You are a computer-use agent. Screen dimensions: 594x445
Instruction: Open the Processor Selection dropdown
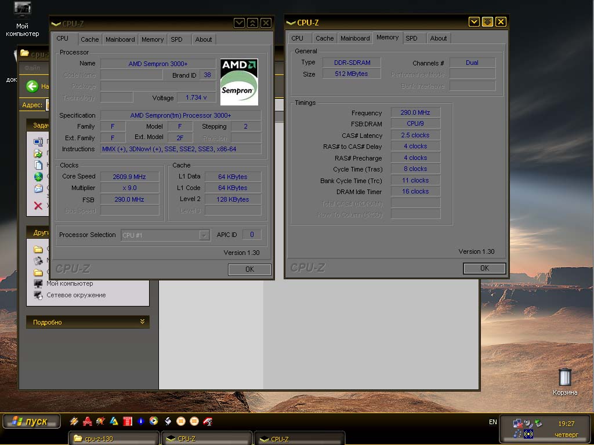click(165, 235)
